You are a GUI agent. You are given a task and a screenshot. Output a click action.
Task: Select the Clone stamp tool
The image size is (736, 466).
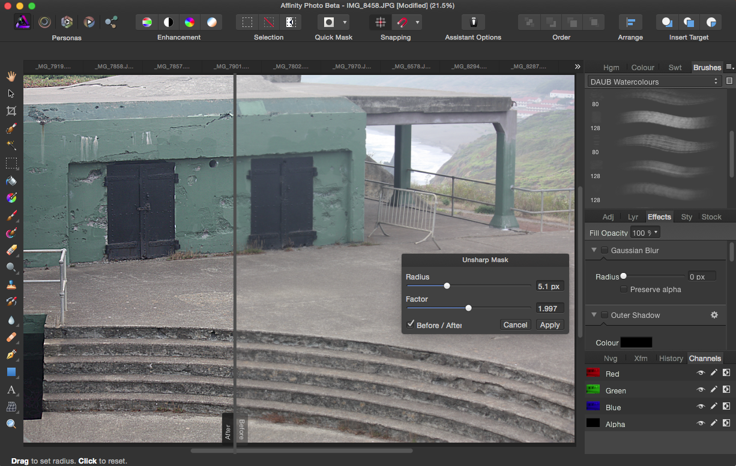11,285
